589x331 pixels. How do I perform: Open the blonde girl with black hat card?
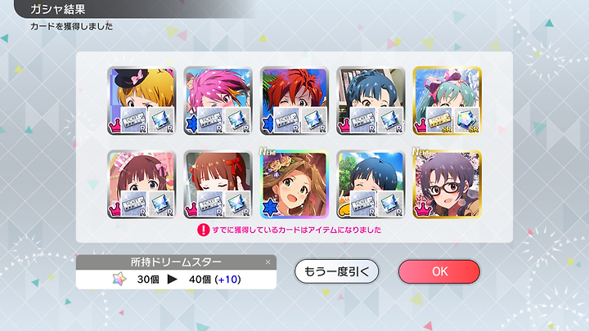(x=142, y=101)
